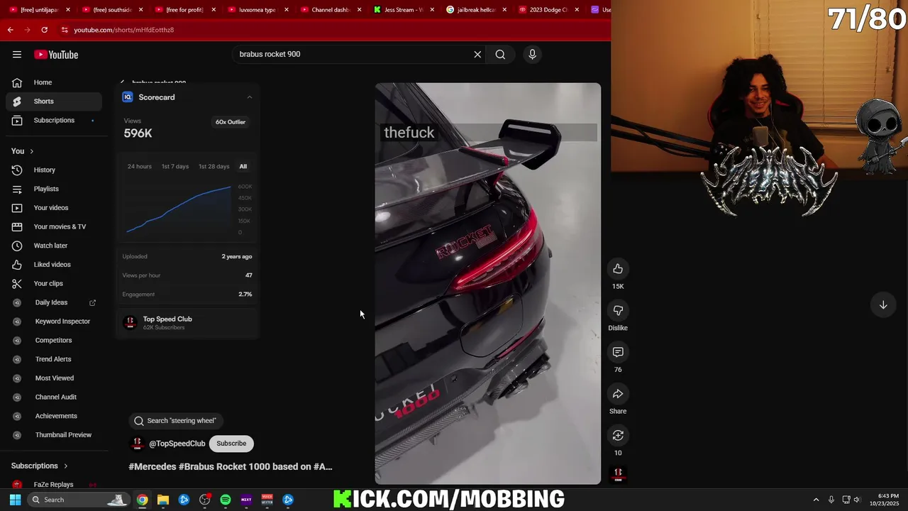Open the Windows Start menu
The image size is (908, 511).
point(15,500)
